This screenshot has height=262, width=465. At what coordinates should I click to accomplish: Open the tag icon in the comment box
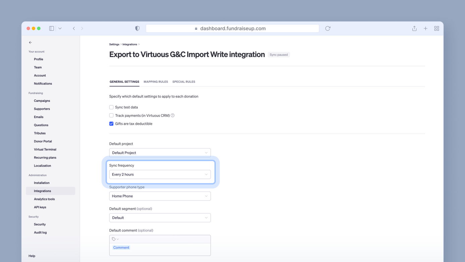[114, 239]
